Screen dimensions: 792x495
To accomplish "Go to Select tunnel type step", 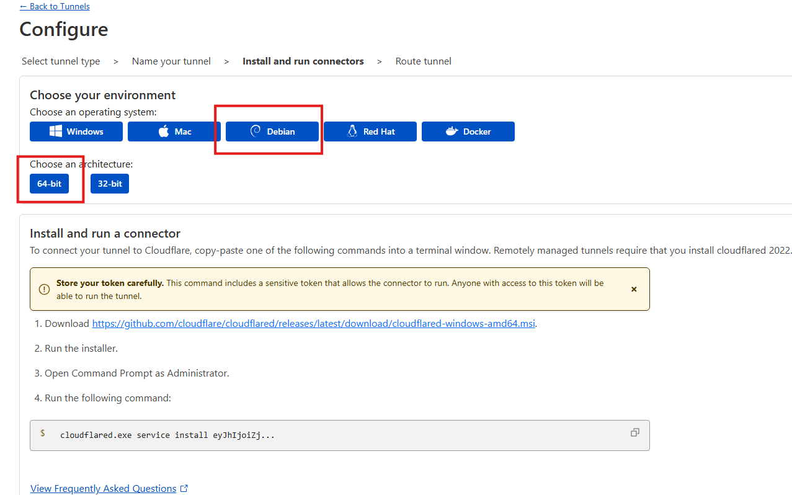I will point(61,61).
